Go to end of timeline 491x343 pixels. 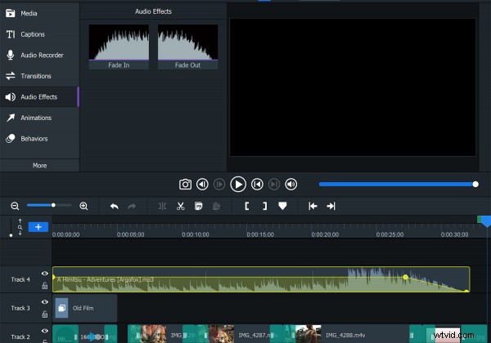point(331,206)
